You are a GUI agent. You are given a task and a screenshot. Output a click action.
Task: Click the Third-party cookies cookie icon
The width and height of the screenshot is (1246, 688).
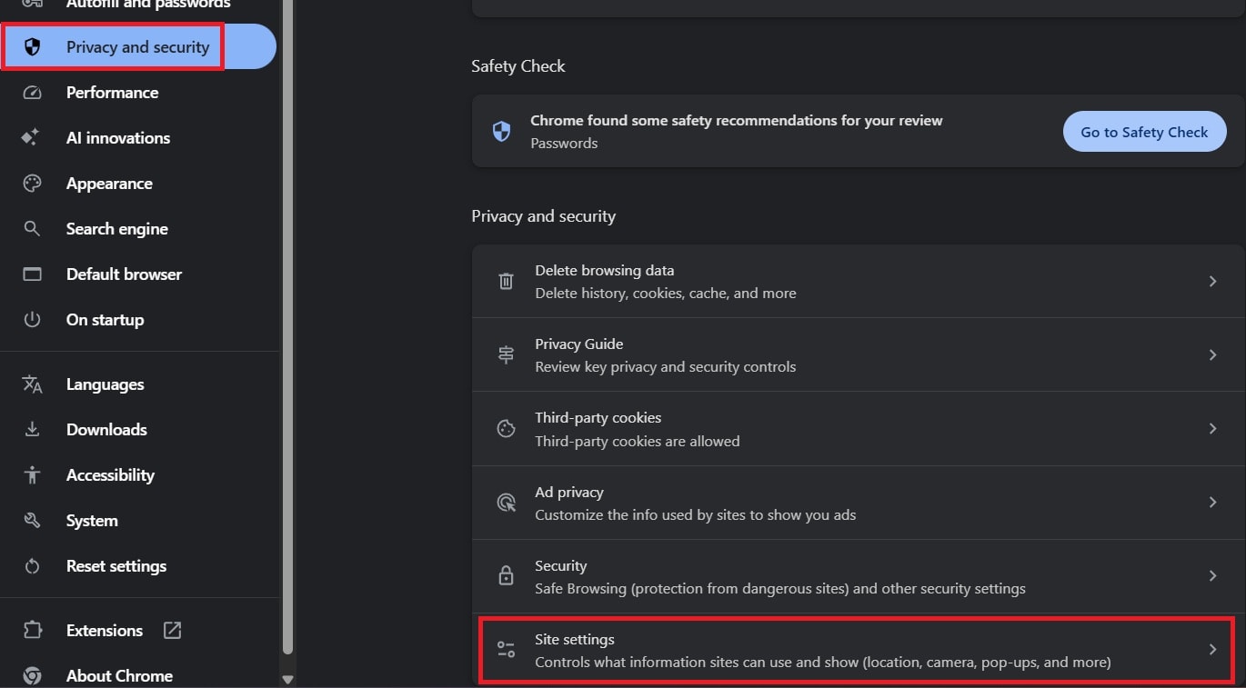tap(506, 429)
